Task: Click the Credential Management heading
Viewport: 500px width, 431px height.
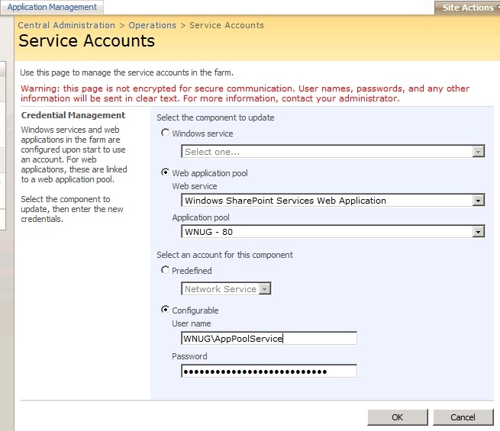Action: (x=73, y=115)
